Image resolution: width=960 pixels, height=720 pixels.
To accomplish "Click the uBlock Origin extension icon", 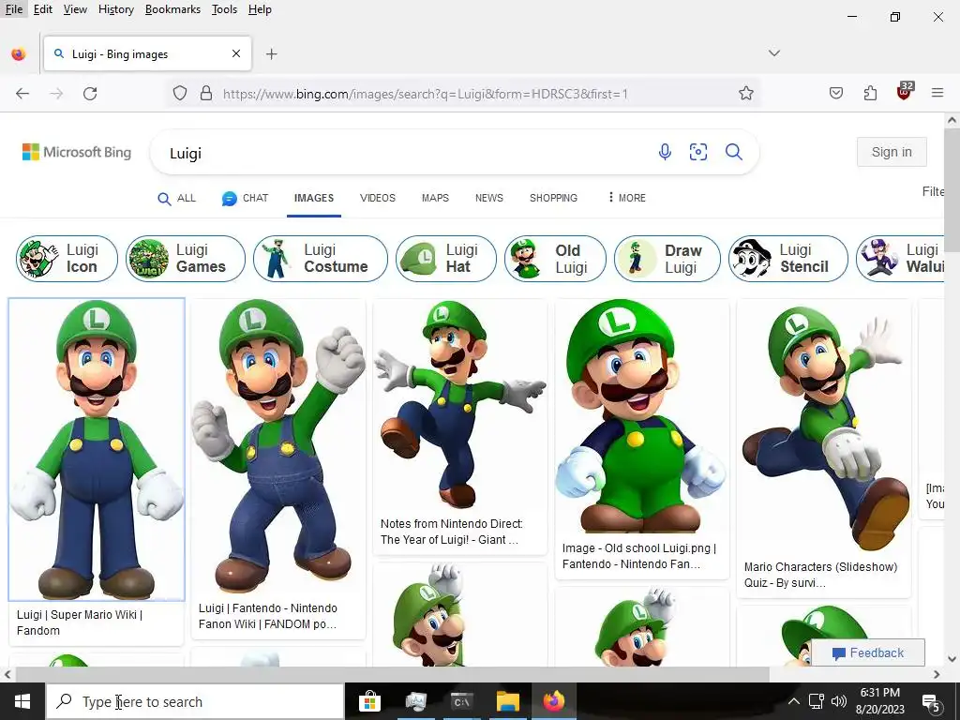I will [x=904, y=92].
